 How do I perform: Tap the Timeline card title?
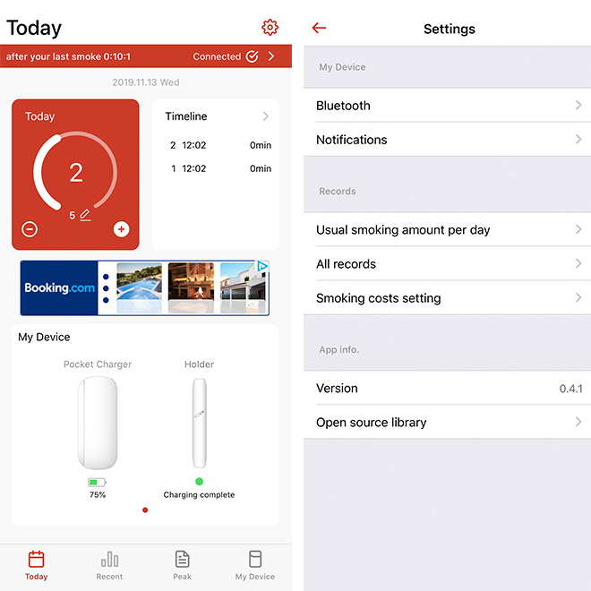(186, 116)
